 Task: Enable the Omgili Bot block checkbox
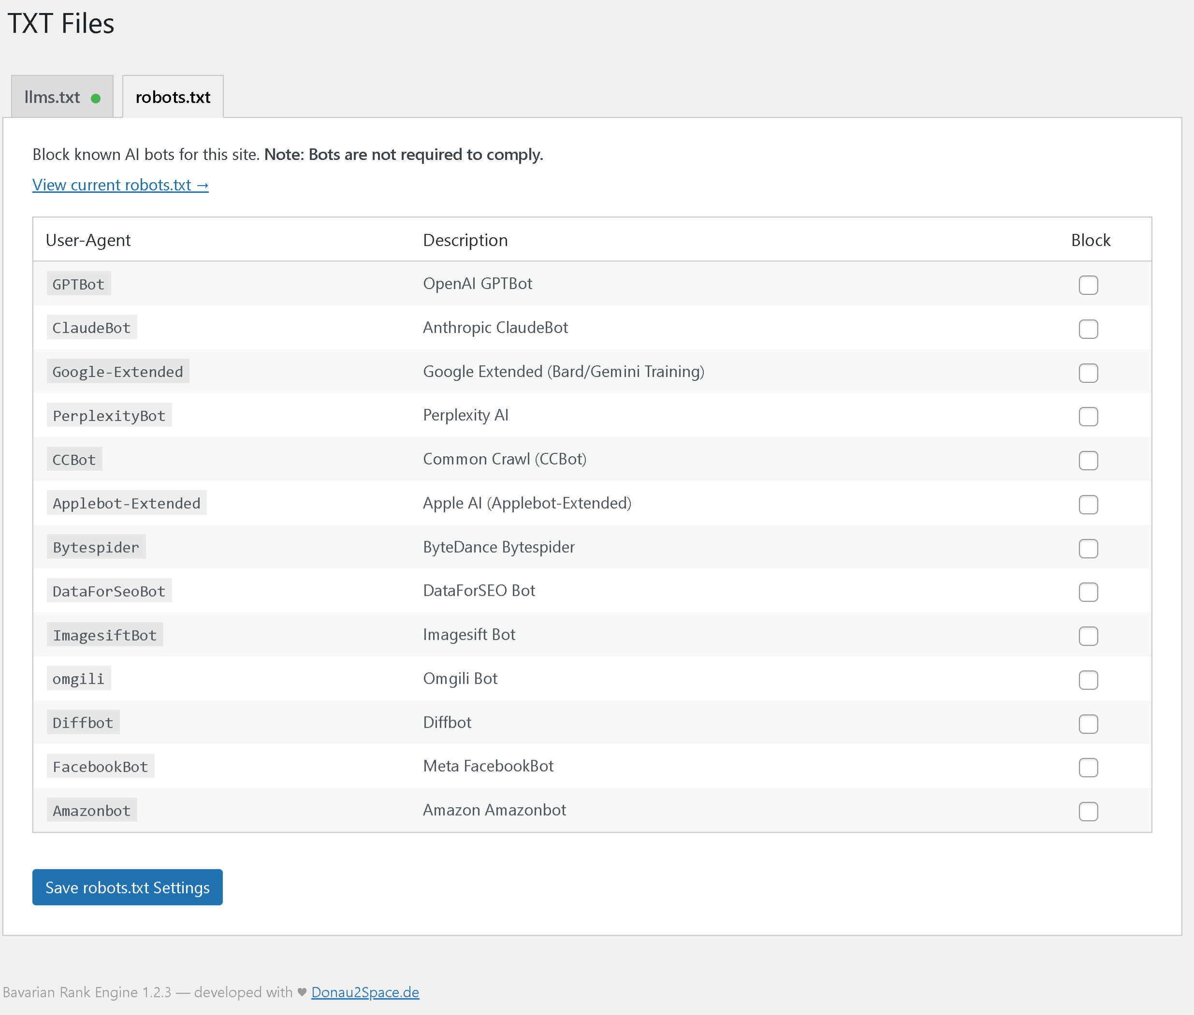point(1088,680)
